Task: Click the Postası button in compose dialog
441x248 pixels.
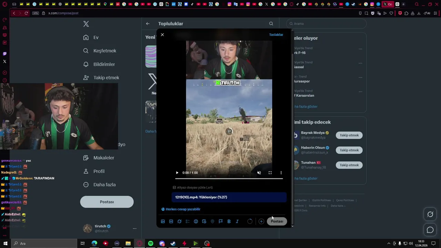Action: coord(277,221)
